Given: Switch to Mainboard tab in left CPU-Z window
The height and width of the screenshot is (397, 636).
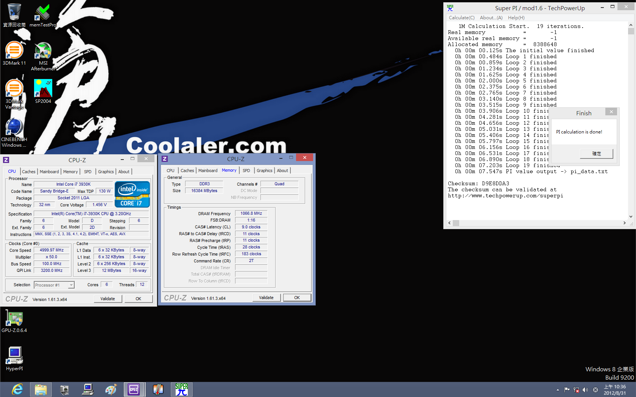Looking at the screenshot, I should 49,172.
